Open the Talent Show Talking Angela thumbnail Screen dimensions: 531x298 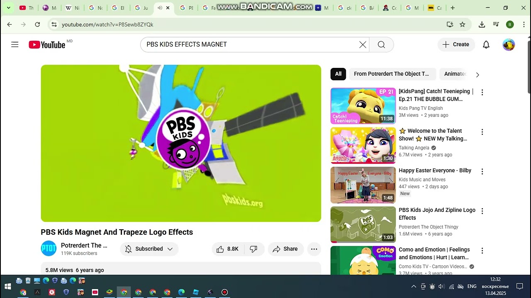pos(363,145)
